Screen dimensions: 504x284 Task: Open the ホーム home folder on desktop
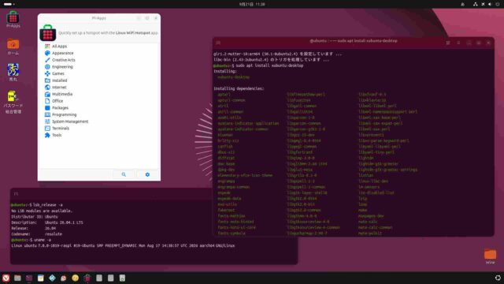13,47
